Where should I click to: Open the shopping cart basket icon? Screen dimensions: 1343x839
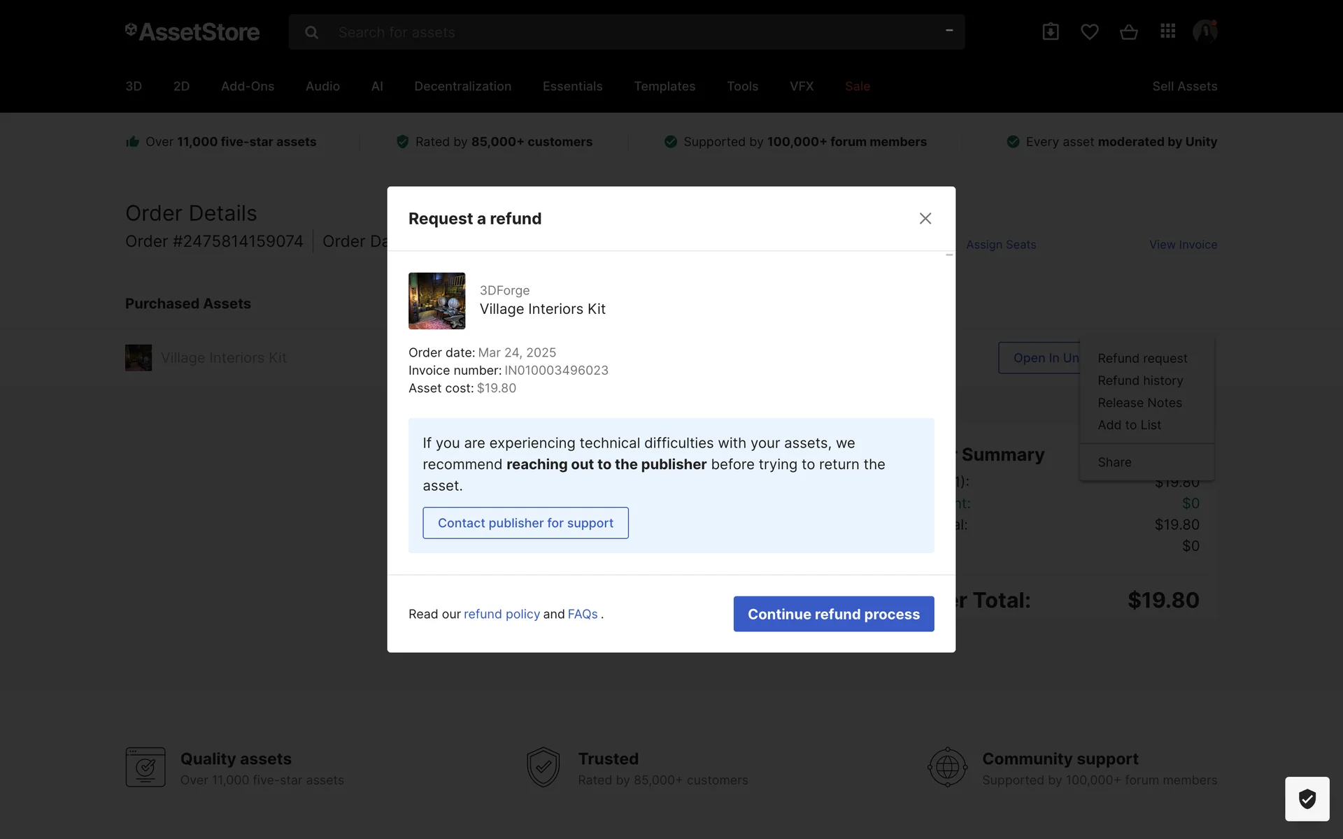[1128, 31]
